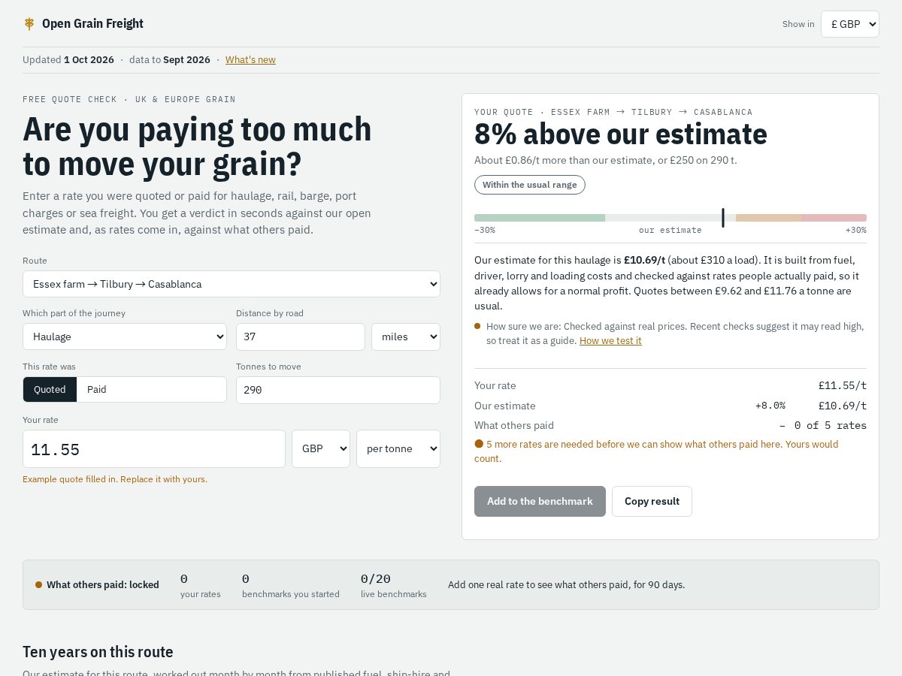Select the Quoted rate option
902x676 pixels.
click(x=50, y=389)
